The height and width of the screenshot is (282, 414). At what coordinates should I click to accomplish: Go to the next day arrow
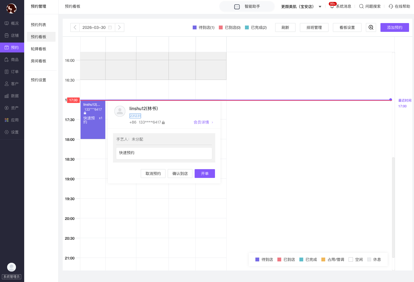[119, 27]
